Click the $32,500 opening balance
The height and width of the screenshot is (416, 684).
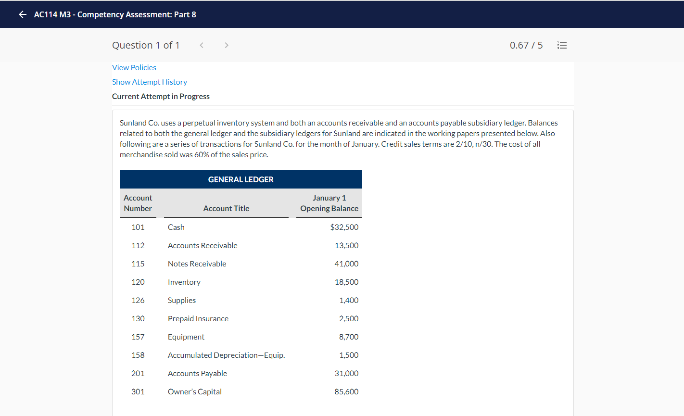(x=344, y=227)
